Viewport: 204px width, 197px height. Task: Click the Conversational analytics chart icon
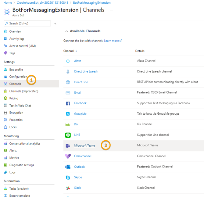(x=5, y=144)
